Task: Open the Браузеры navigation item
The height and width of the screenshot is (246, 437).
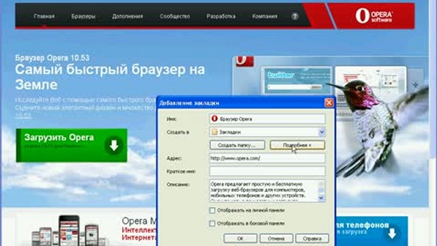Action: (x=83, y=16)
